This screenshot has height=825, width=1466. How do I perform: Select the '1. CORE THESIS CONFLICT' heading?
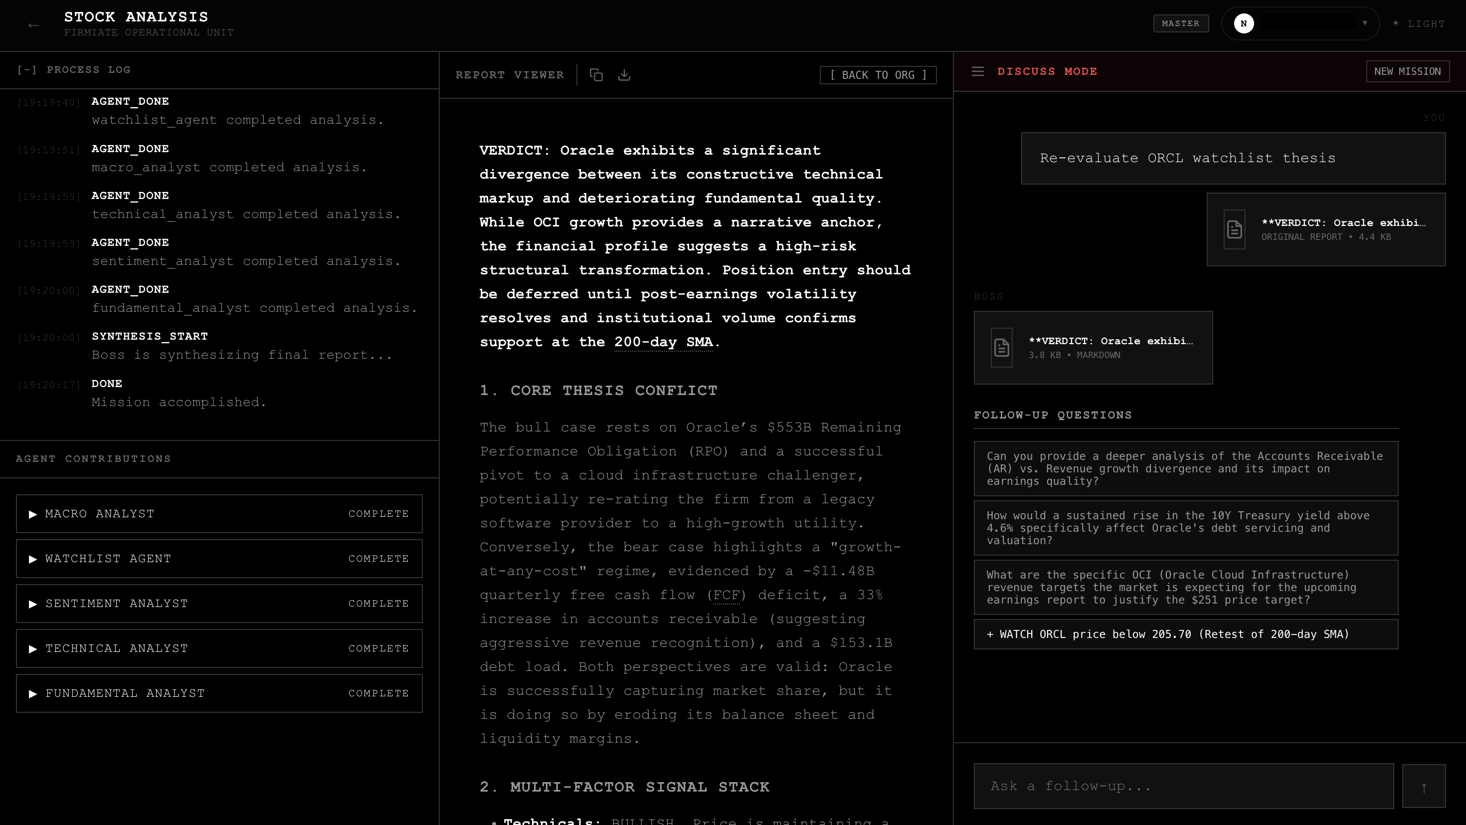(x=598, y=391)
